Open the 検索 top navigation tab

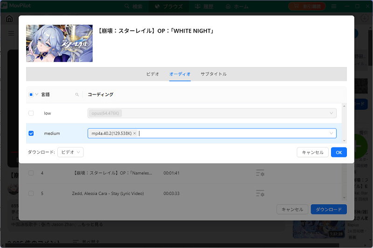pyautogui.click(x=133, y=6)
